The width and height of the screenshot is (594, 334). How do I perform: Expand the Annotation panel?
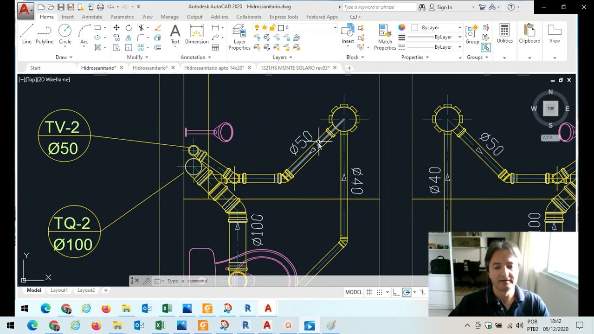click(x=196, y=57)
